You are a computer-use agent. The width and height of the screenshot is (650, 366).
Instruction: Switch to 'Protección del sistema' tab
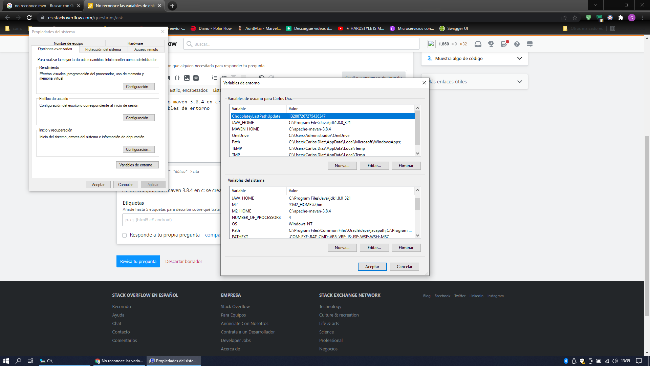103,49
